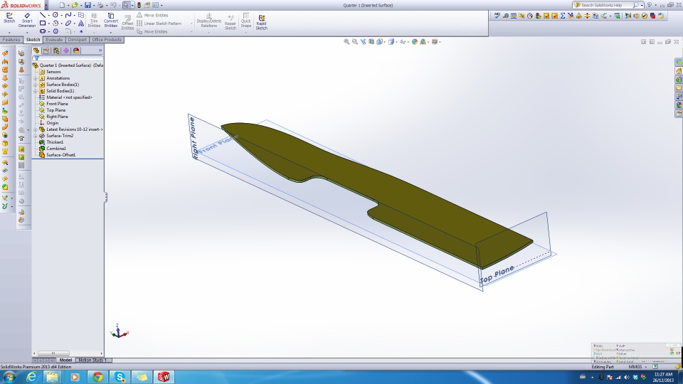Image resolution: width=683 pixels, height=384 pixels.
Task: Click Linear Sketch Pattern
Action: click(159, 23)
